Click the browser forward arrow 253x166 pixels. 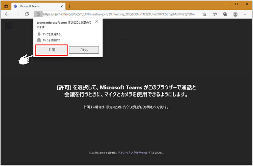17,14
